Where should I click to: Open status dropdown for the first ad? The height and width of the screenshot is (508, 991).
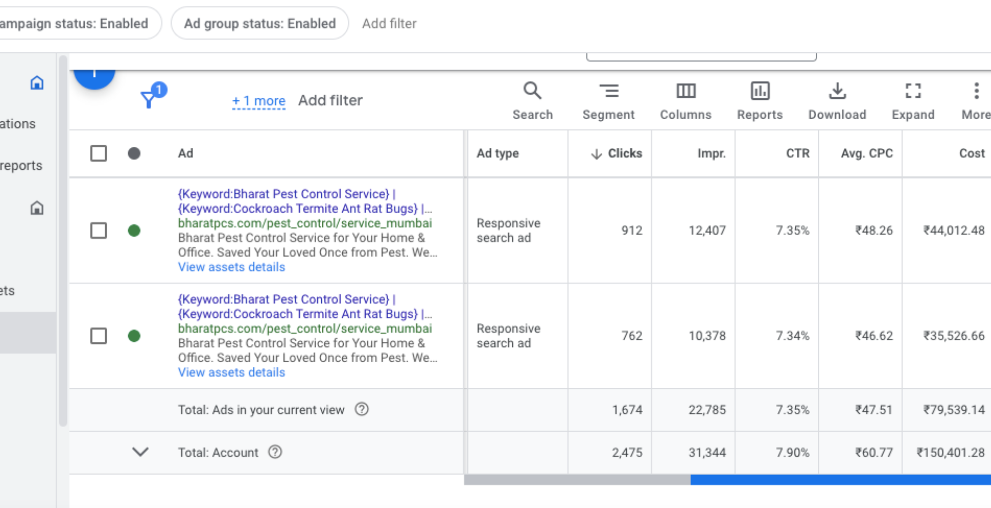(x=134, y=230)
